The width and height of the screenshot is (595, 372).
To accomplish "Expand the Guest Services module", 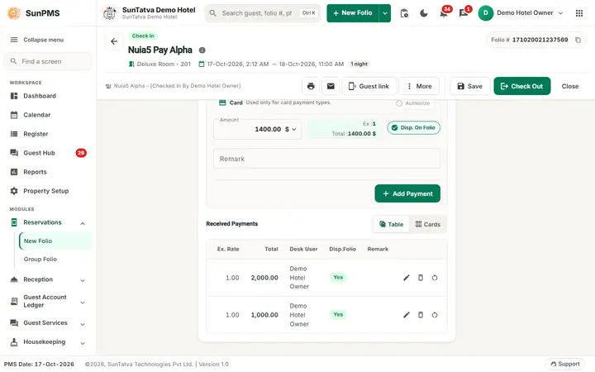I will click(83, 324).
